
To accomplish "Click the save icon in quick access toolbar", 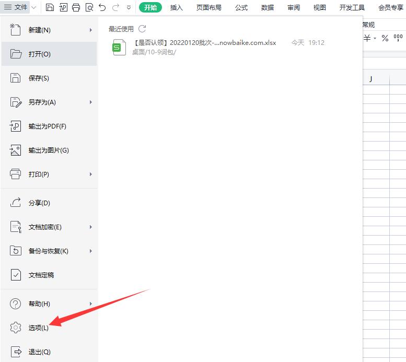I will click(x=50, y=7).
